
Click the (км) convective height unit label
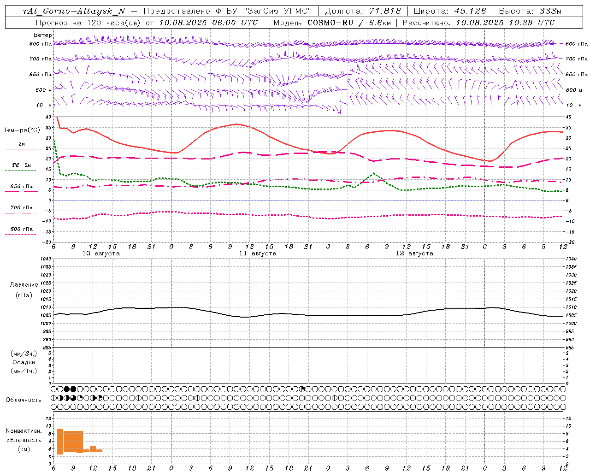pos(24,449)
